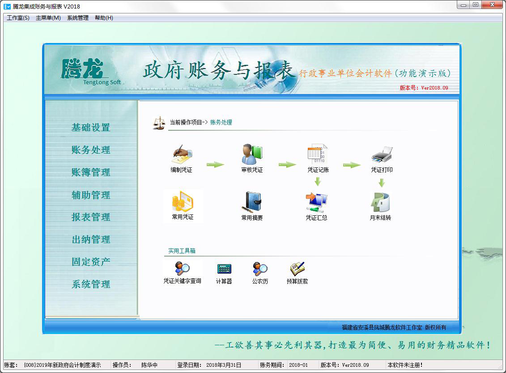Click the Ver2018.09 status bar entry
506x373 pixels.
point(344,365)
